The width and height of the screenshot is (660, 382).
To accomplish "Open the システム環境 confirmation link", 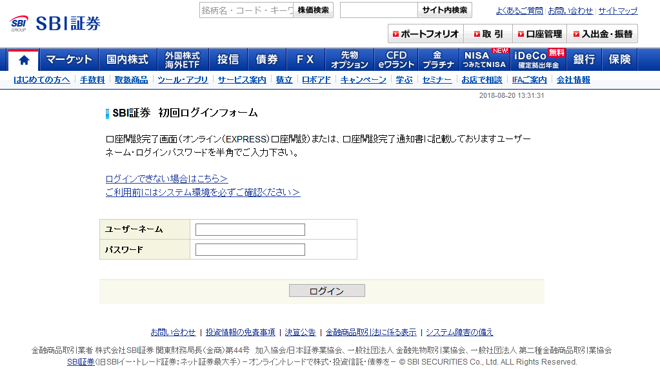I will pos(203,192).
